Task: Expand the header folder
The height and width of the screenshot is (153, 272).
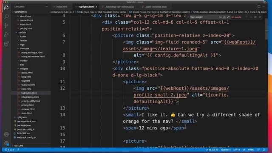Action: [23, 40]
